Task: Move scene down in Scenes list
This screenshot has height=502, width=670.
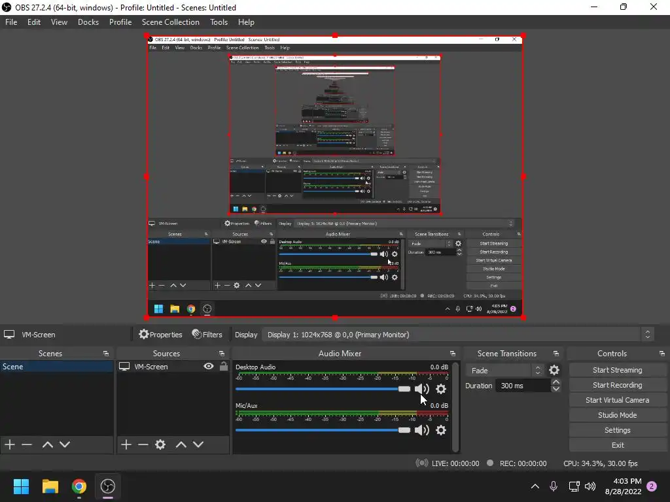Action: pyautogui.click(x=65, y=444)
